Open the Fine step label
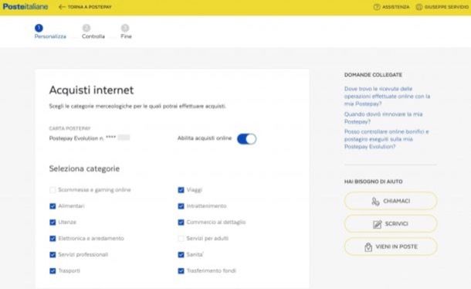This screenshot has width=471, height=289. 126,36
